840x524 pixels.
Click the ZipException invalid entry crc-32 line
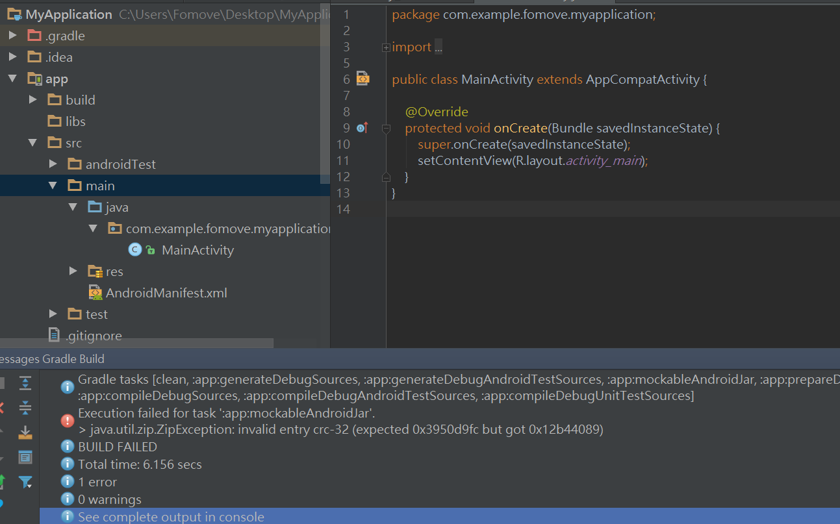pos(340,429)
